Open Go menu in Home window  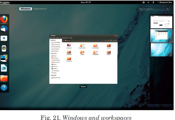click(x=60, y=38)
